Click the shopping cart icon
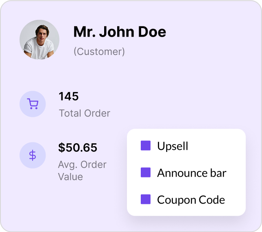The height and width of the screenshot is (232, 262). [x=33, y=104]
